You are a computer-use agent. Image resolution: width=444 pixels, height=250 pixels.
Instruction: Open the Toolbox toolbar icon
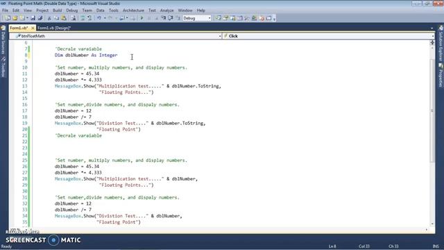click(247, 18)
